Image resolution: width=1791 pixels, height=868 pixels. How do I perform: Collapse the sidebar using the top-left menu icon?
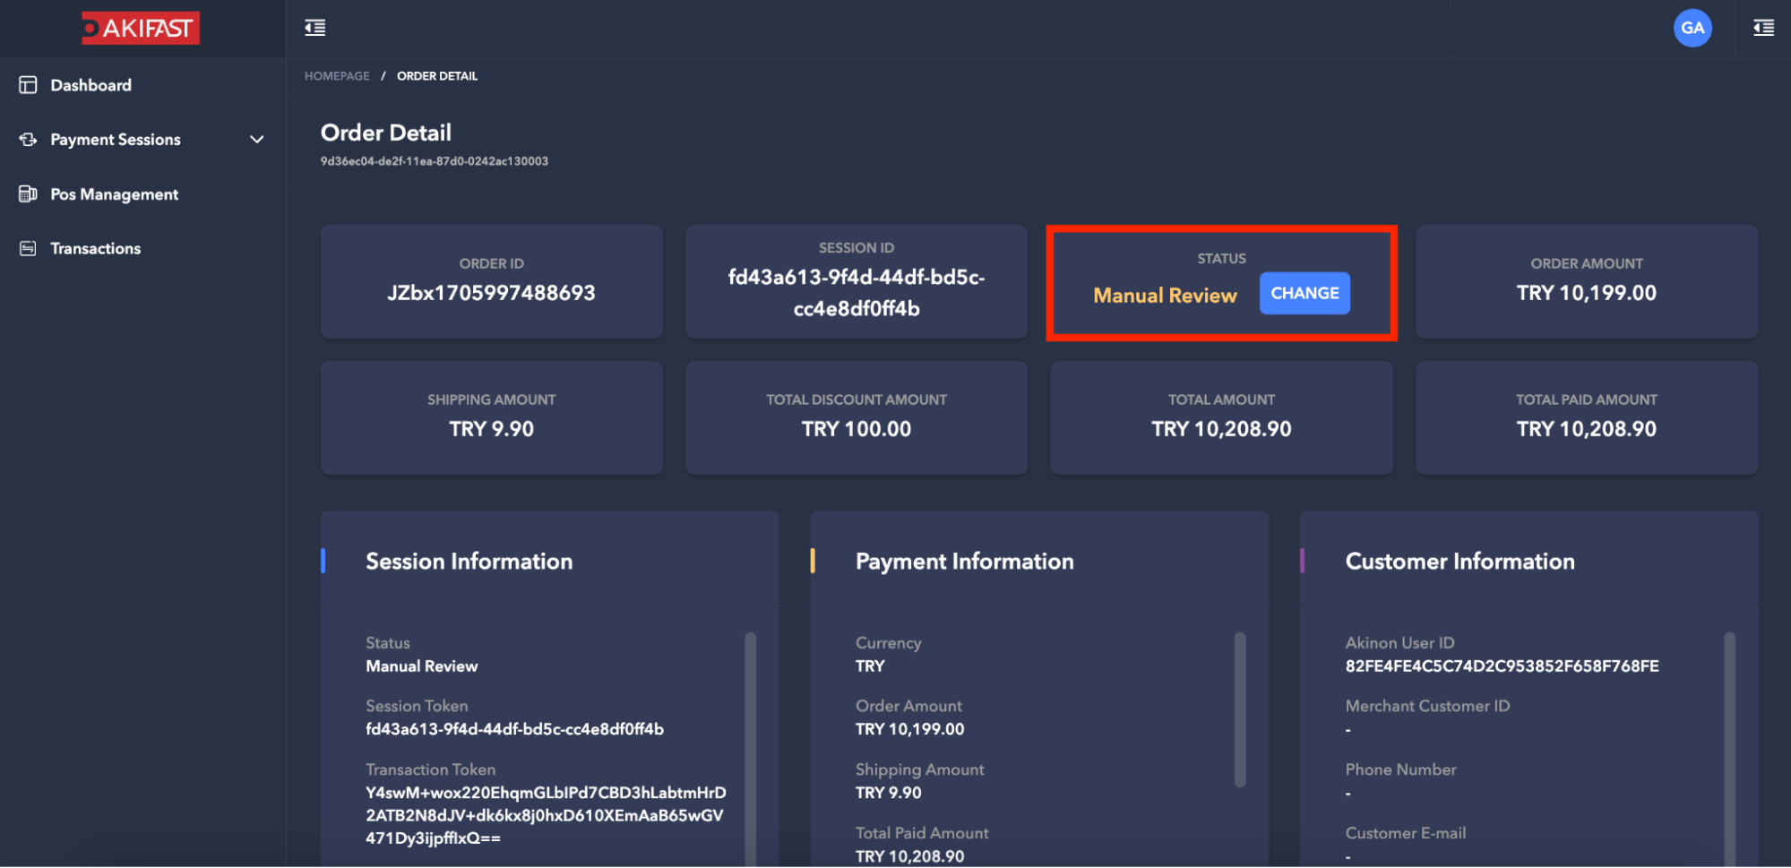[x=315, y=28]
